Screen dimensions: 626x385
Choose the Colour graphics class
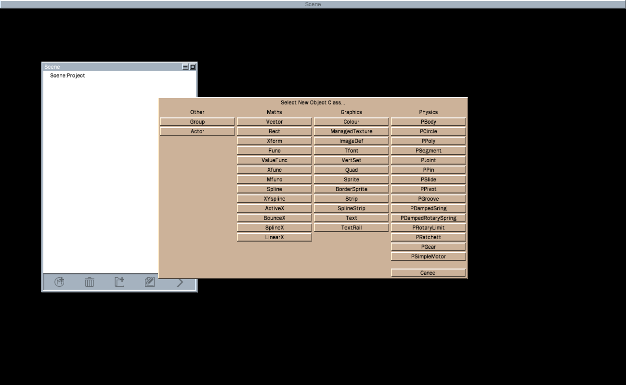[x=351, y=122]
